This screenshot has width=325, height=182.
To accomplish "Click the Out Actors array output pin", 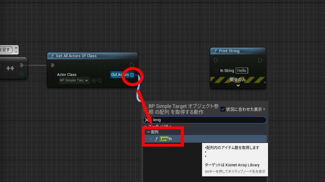I will tap(132, 75).
